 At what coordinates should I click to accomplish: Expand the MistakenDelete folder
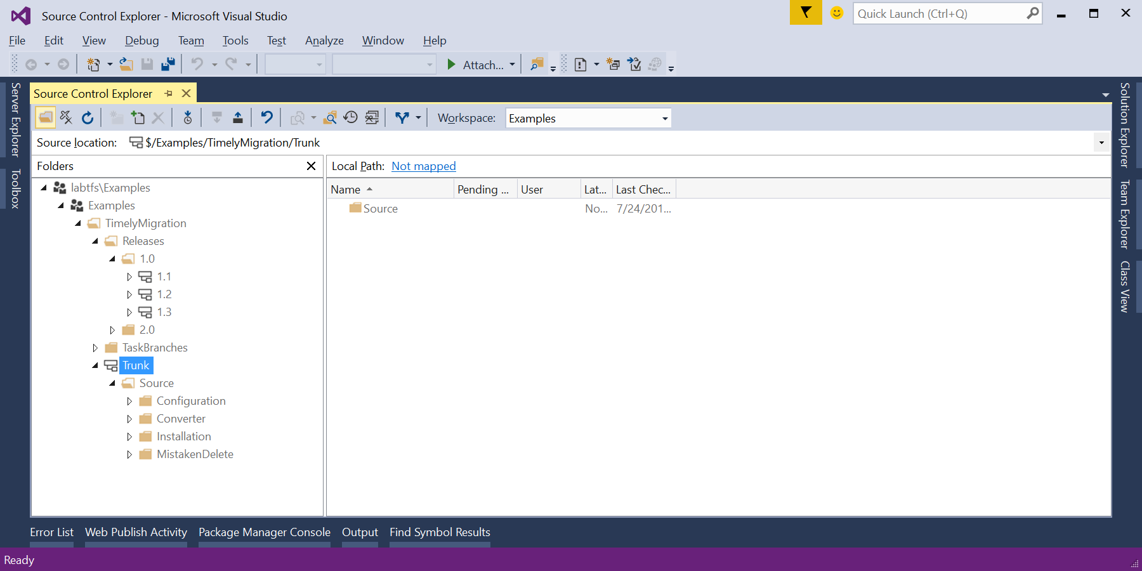click(x=129, y=454)
